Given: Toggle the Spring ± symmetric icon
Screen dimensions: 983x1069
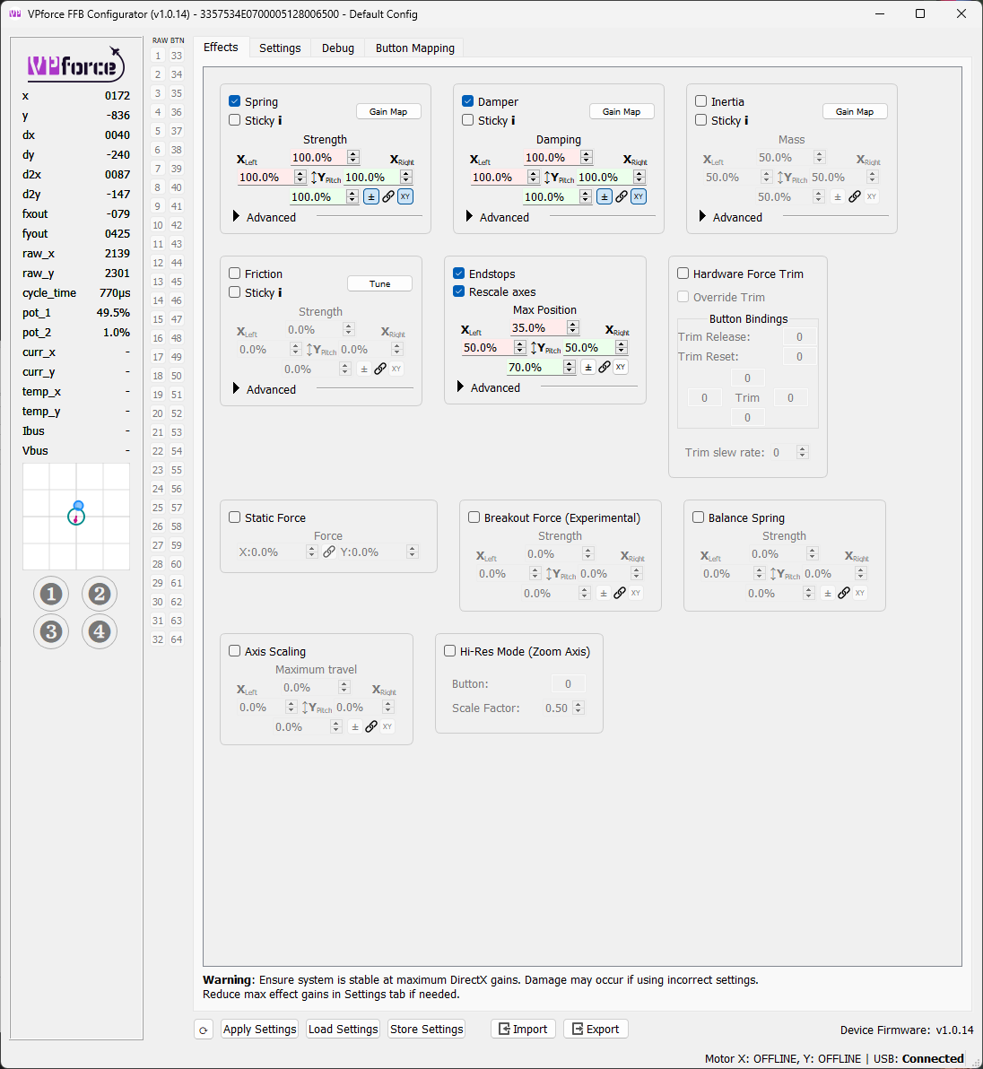Looking at the screenshot, I should [x=370, y=197].
